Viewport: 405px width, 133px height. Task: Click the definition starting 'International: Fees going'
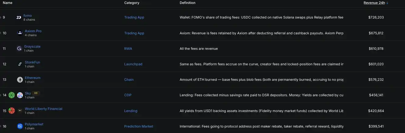(x=261, y=126)
